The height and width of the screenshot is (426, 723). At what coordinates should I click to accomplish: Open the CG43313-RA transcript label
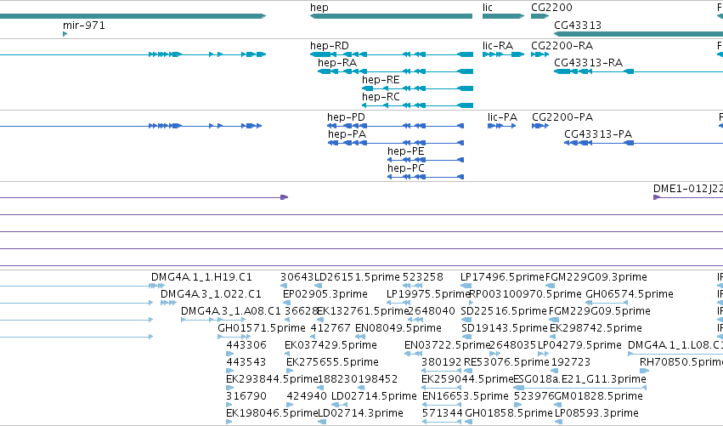tap(588, 63)
